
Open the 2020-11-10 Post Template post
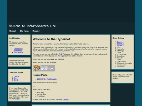pos(47,79)
